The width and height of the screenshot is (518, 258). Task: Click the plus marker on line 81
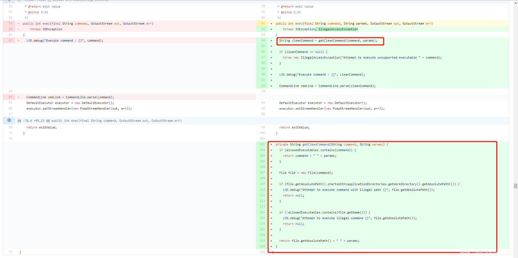point(271,23)
